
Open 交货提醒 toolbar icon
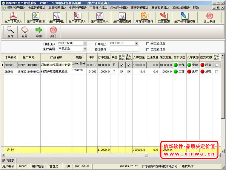coord(164,18)
